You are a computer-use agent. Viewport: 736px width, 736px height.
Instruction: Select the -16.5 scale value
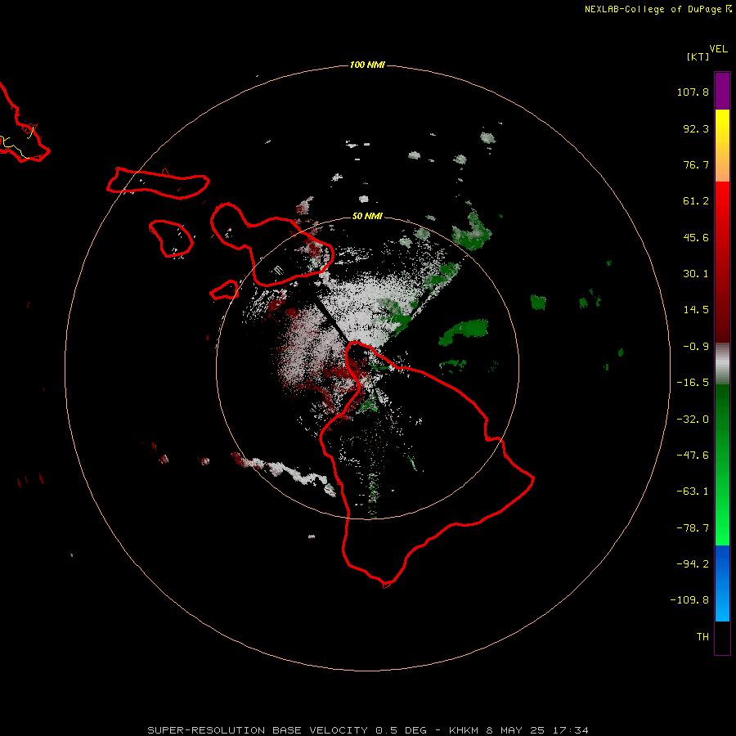693,383
